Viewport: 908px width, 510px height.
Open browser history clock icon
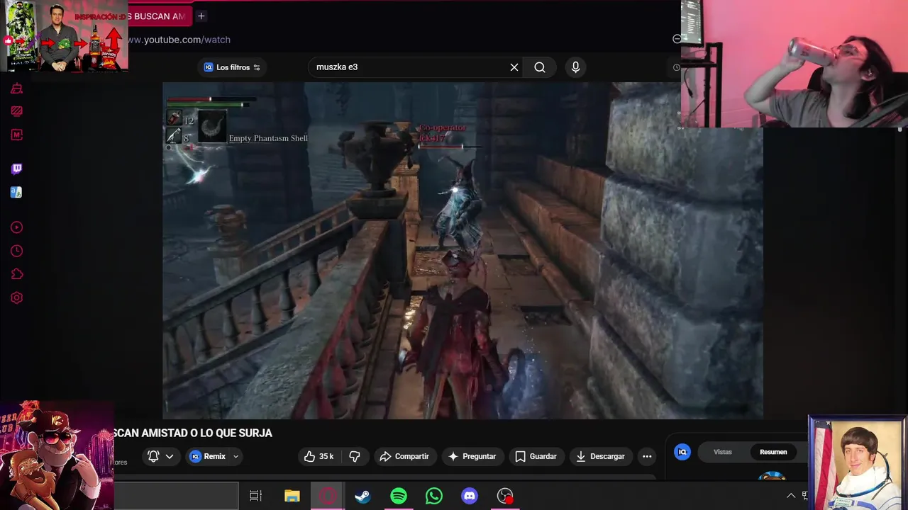point(16,251)
